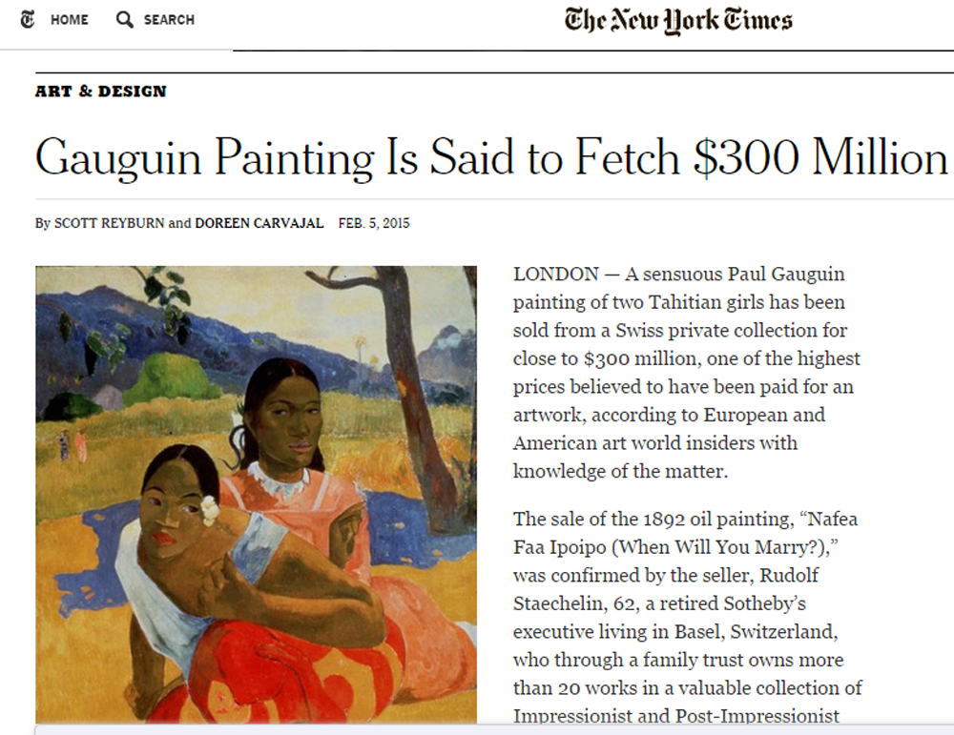Image resolution: width=954 pixels, height=735 pixels.
Task: Click the search magnifying glass icon
Action: pyautogui.click(x=125, y=19)
